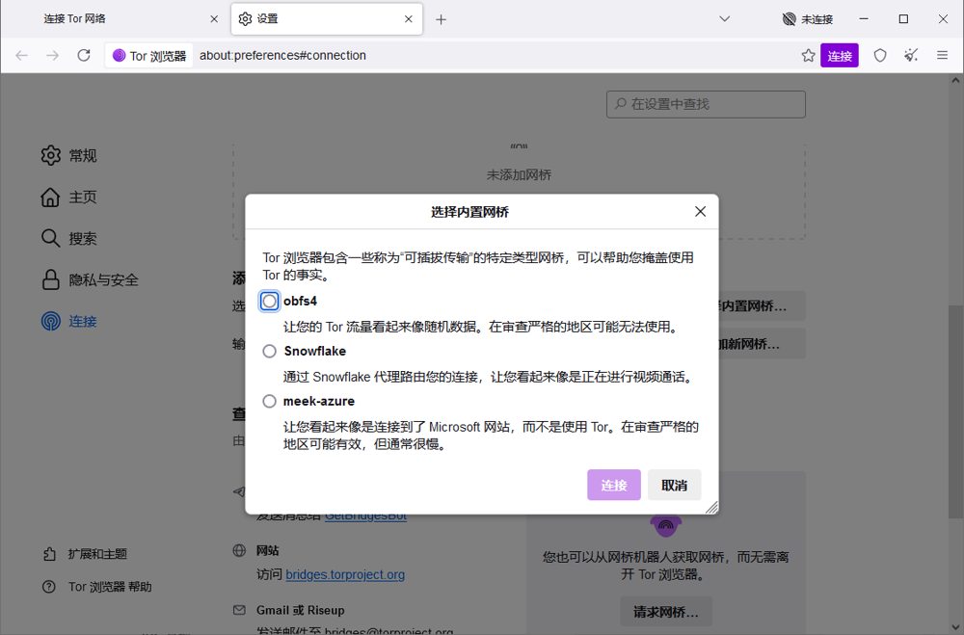Image resolution: width=964 pixels, height=635 pixels.
Task: Focus the 在设置中查找 search field
Action: coord(706,104)
